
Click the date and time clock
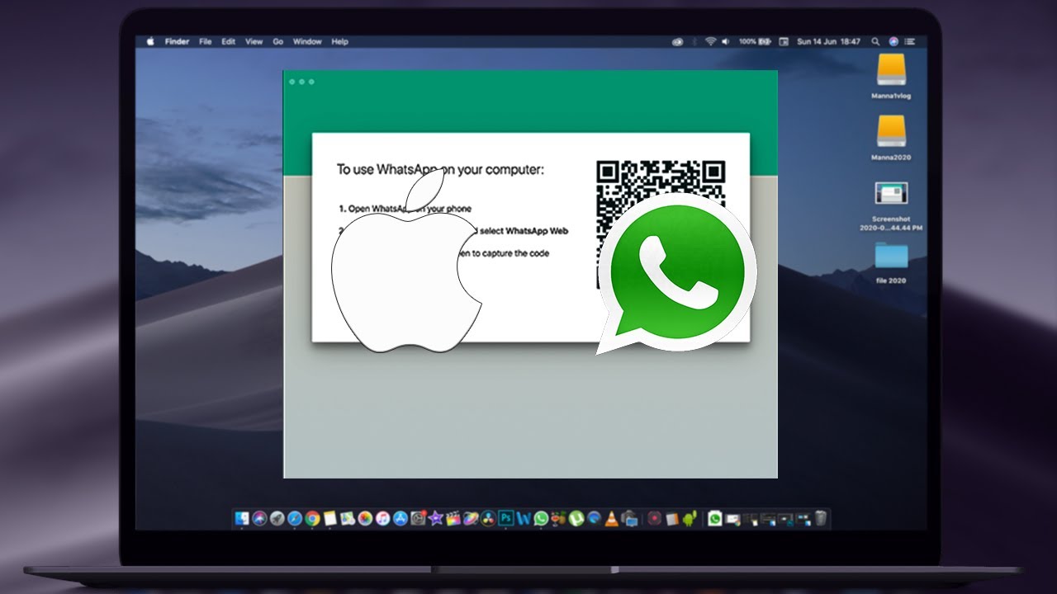click(828, 41)
